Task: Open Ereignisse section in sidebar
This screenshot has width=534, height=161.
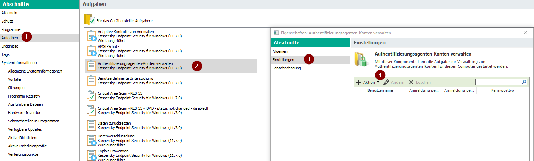Action: click(x=10, y=46)
